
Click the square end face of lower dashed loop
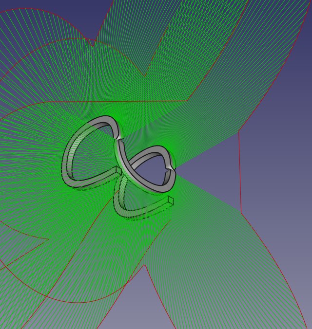click(x=171, y=200)
